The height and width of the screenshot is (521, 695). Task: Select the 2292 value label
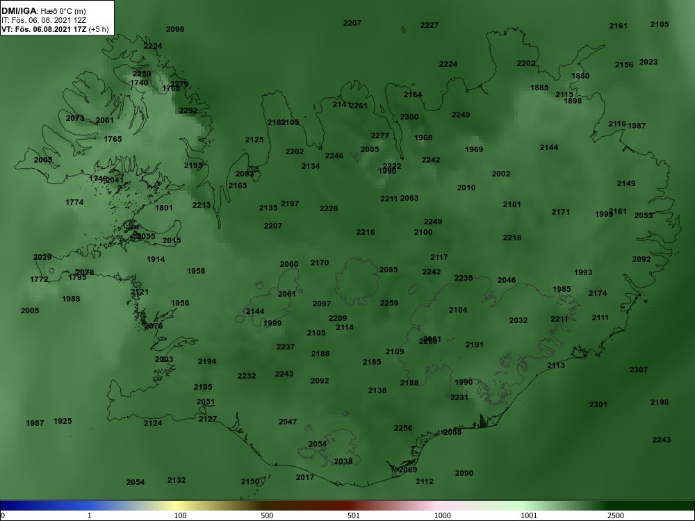[x=188, y=110]
